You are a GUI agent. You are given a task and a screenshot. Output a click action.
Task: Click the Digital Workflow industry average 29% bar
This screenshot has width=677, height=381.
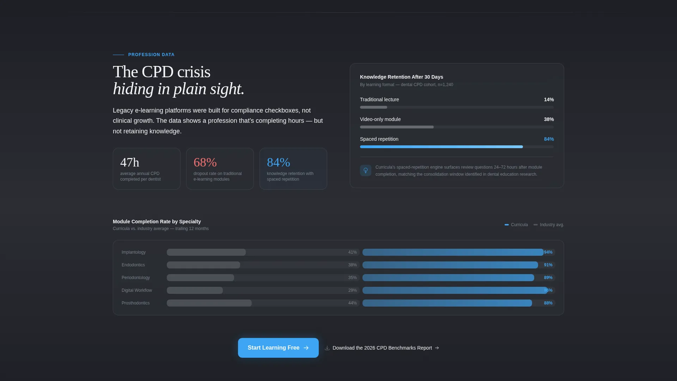tap(263, 290)
